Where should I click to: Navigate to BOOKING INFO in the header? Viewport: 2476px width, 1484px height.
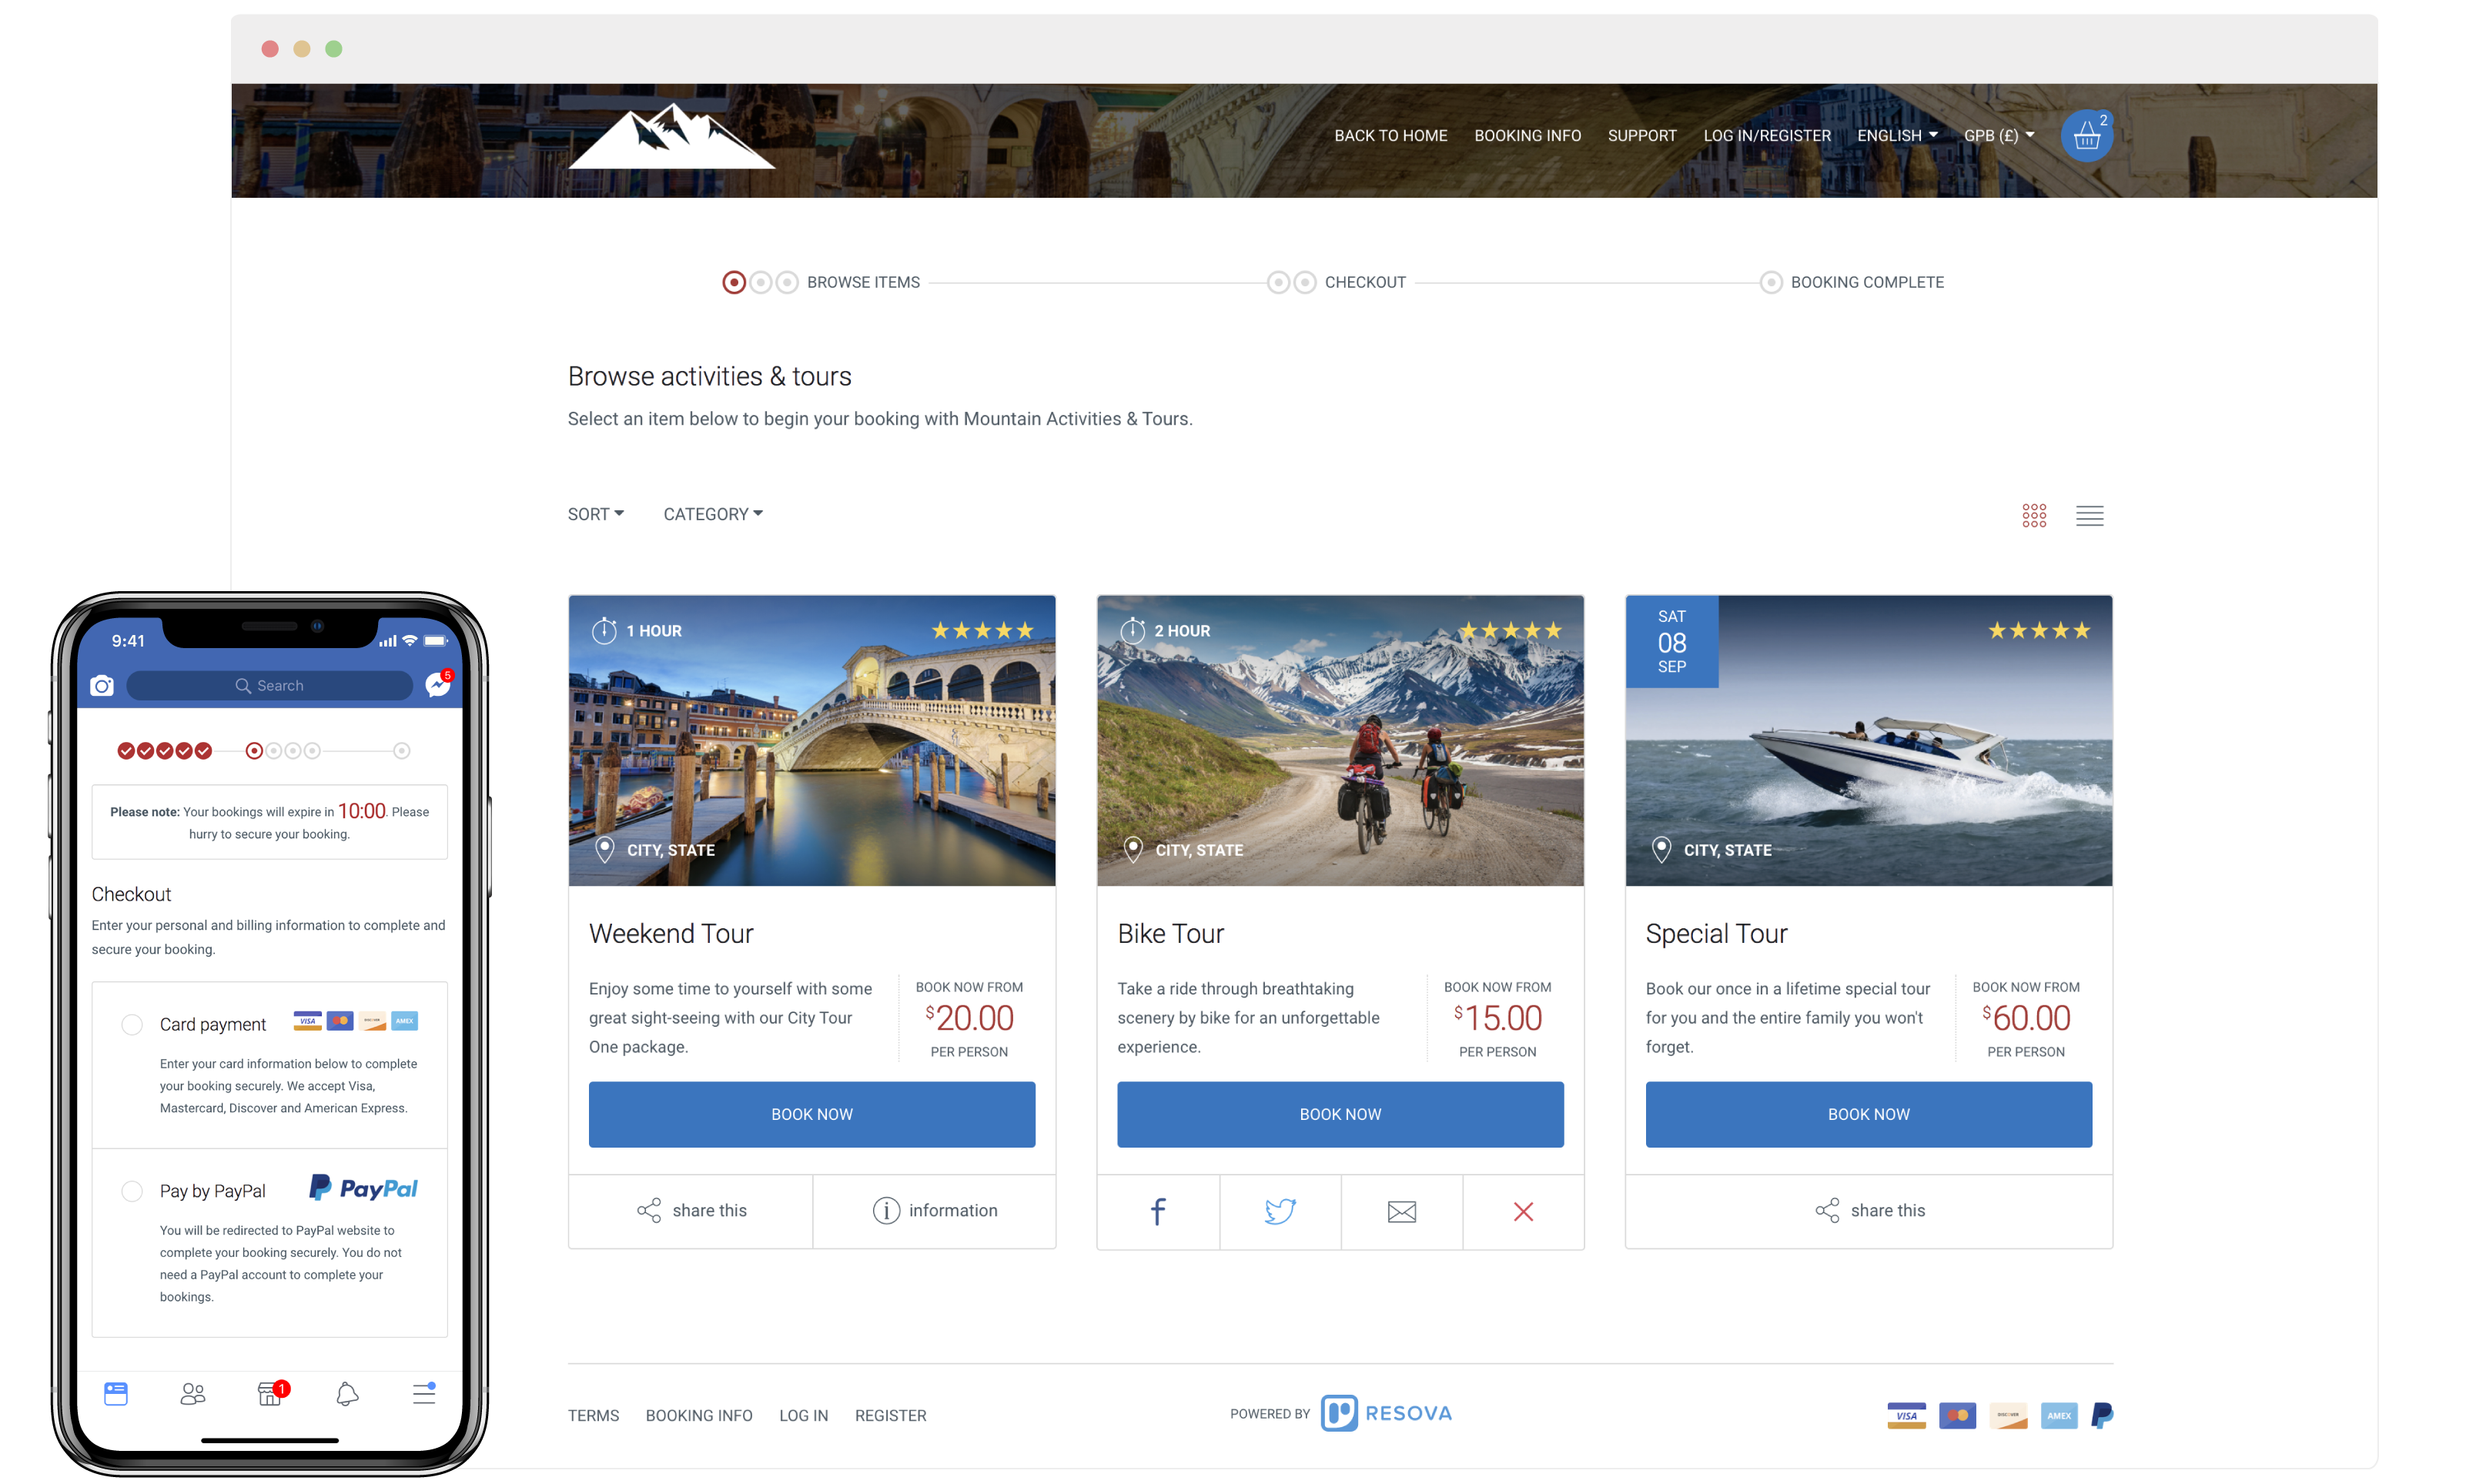click(1527, 135)
